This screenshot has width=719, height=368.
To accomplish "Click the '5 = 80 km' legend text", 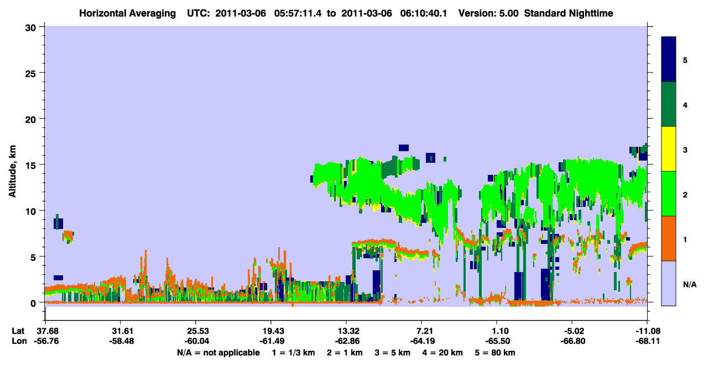I will pos(495,353).
